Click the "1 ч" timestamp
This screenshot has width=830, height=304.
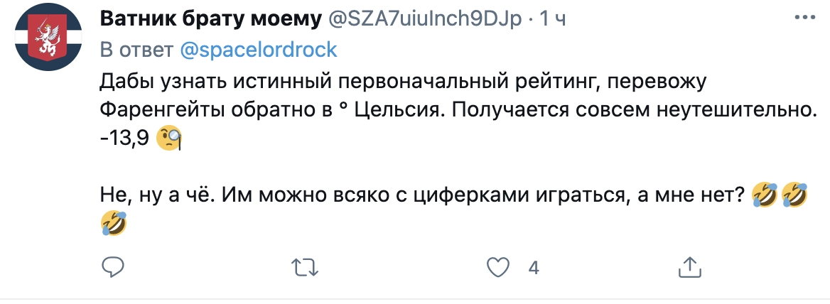(x=553, y=19)
